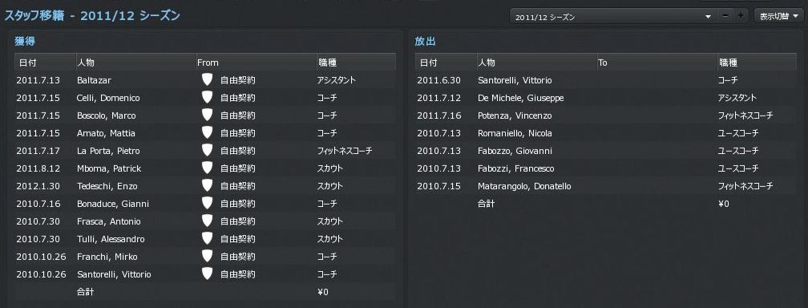The image size is (808, 308).
Task: Click the shield icon beside Mboma, Patrick
Action: pyautogui.click(x=207, y=168)
